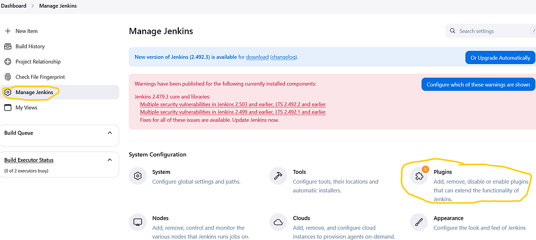This screenshot has width=536, height=240.
Task: Click the Appearance paintbrush icon
Action: (x=419, y=222)
